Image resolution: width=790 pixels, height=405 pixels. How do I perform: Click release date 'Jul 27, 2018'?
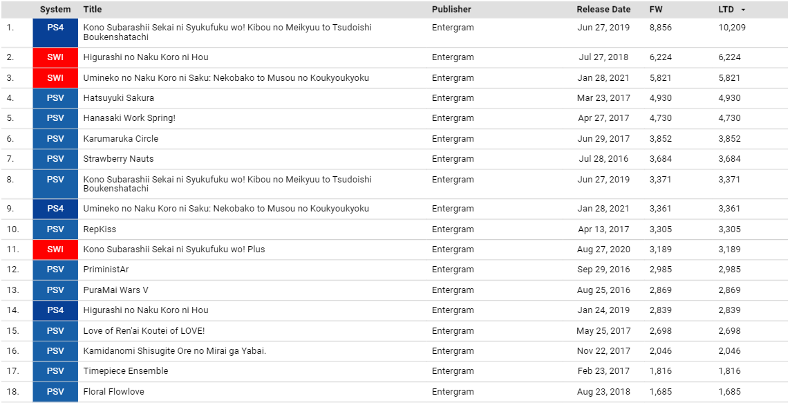pos(603,57)
